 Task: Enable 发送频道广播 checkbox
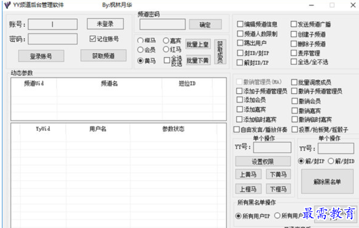coord(294,24)
